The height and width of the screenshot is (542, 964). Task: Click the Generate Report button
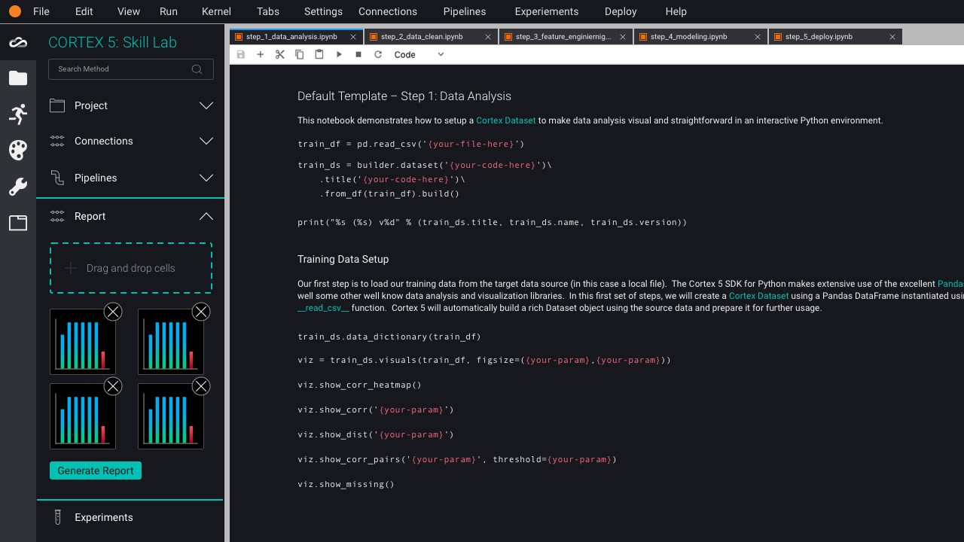coord(96,470)
